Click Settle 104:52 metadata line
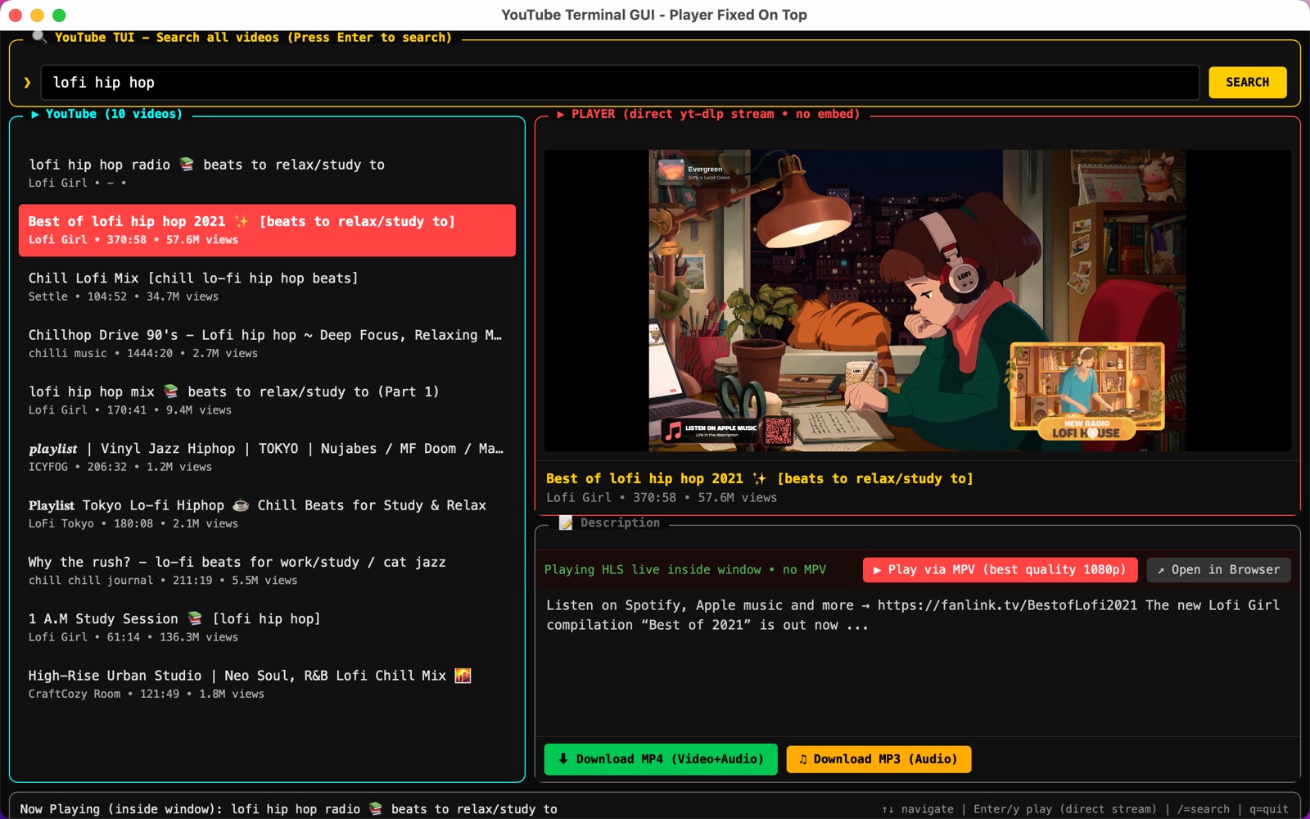Image resolution: width=1310 pixels, height=819 pixels. pyautogui.click(x=124, y=296)
